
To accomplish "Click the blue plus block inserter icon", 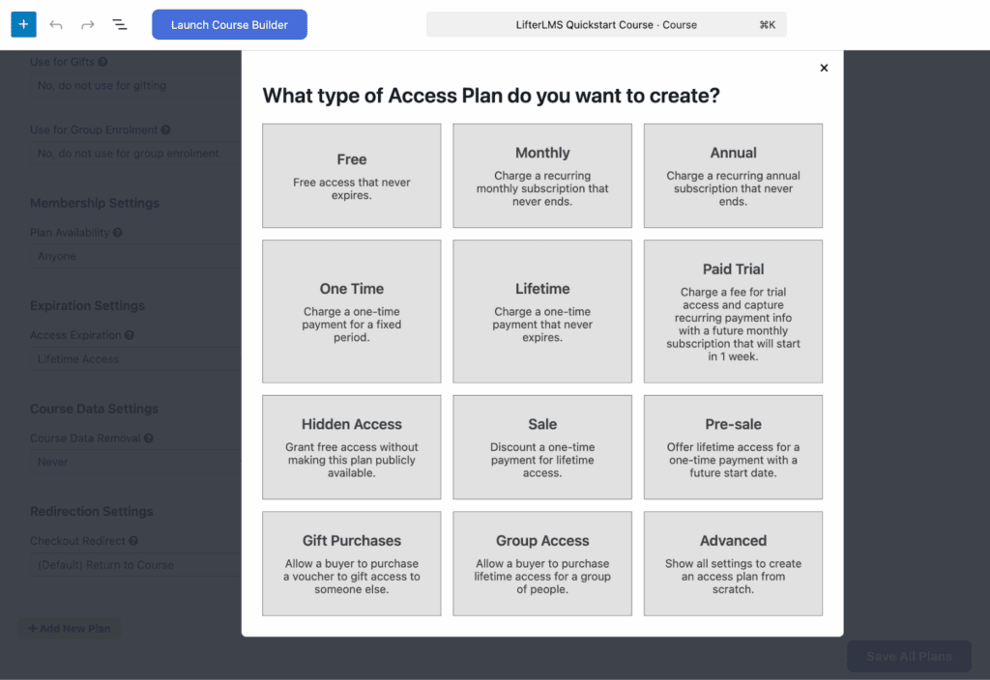I will (23, 24).
